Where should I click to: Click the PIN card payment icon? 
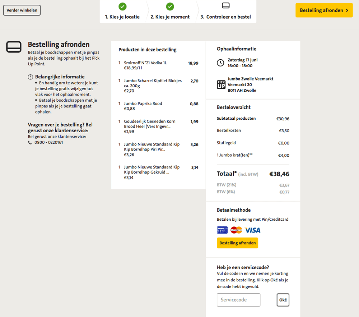(x=222, y=230)
